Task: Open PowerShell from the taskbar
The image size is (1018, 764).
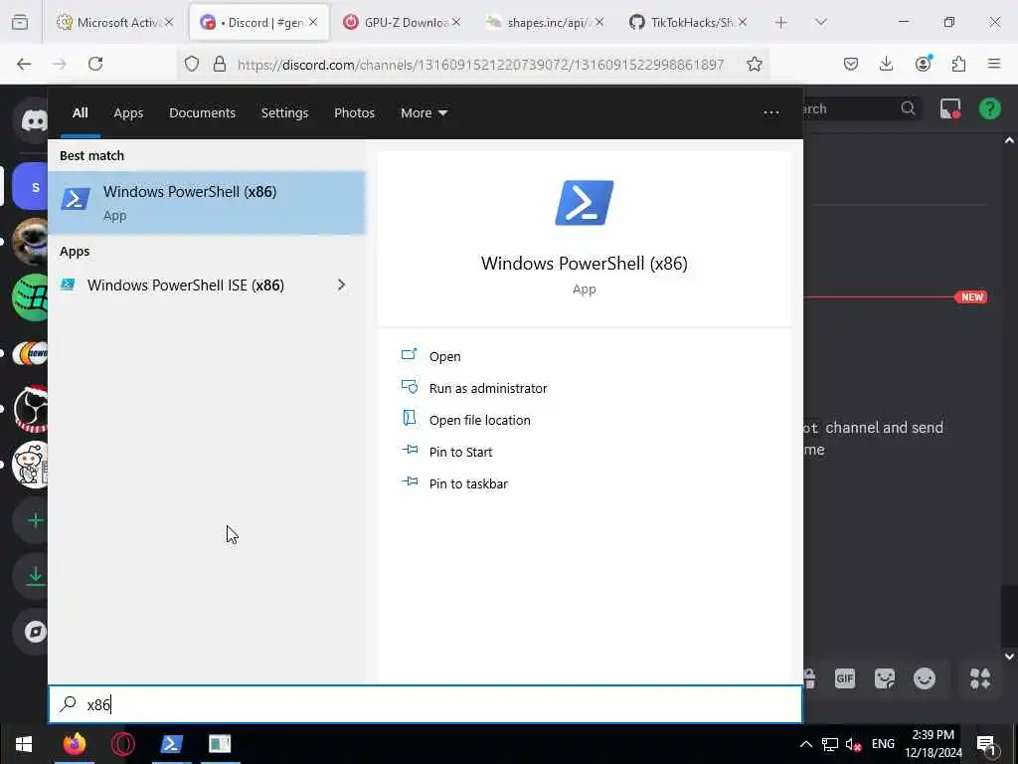Action: 171,744
